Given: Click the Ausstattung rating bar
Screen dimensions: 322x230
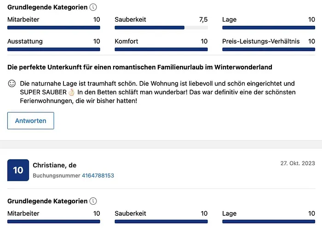Looking at the screenshot, I should coord(54,49).
